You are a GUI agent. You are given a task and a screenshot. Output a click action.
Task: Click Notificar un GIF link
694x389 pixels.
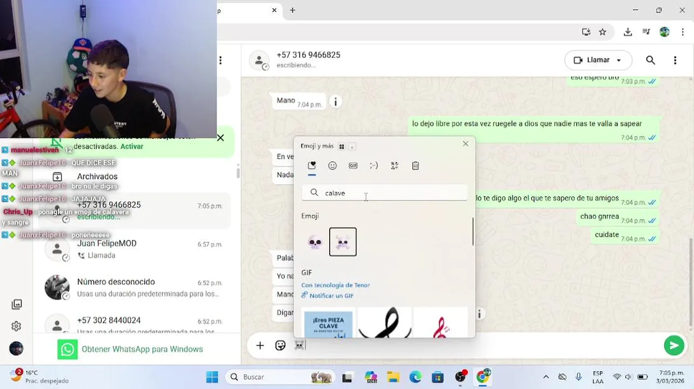328,296
